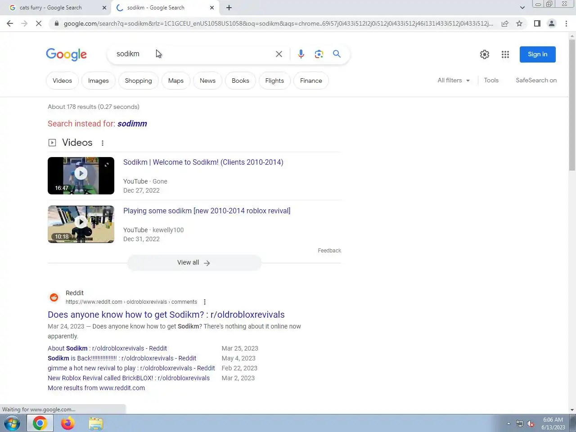576x432 pixels.
Task: Open SafeSearch on settings
Action: 536,81
